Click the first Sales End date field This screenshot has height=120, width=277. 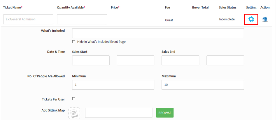pos(180,60)
